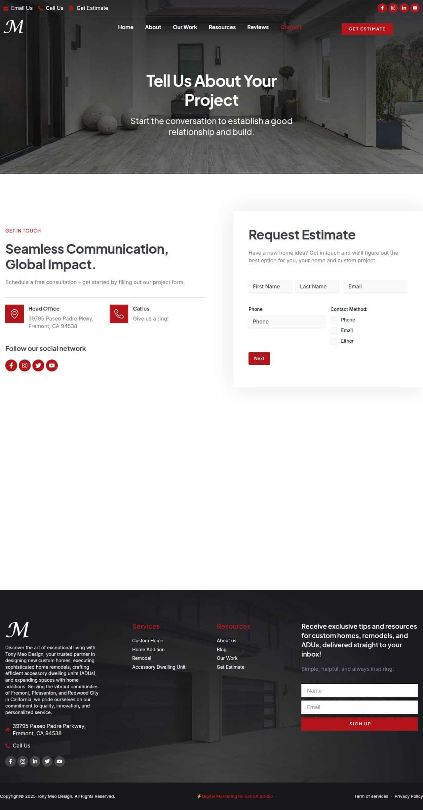This screenshot has width=423, height=810.
Task: Open Twitter icon under Follow our social network
Action: point(38,365)
